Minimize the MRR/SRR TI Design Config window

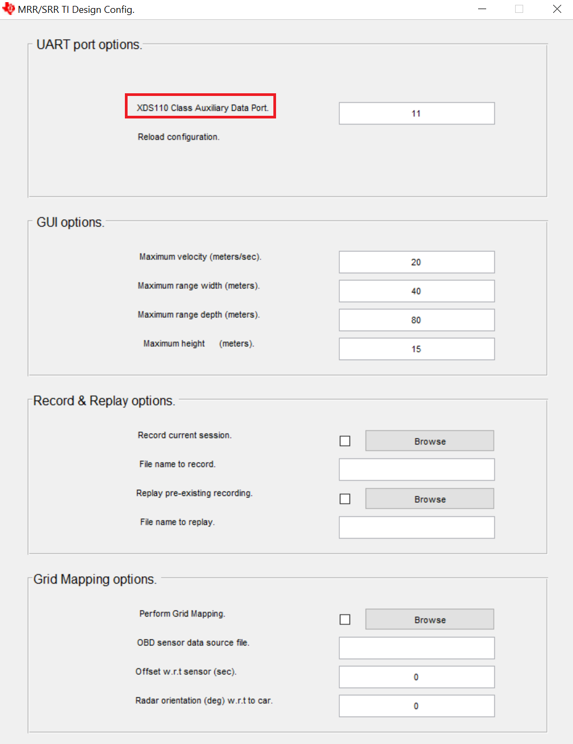482,9
